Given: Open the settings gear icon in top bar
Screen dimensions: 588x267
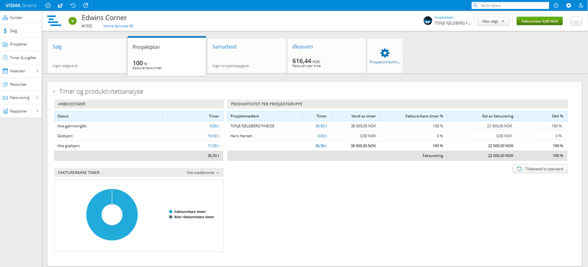Looking at the screenshot, I should [x=569, y=5].
